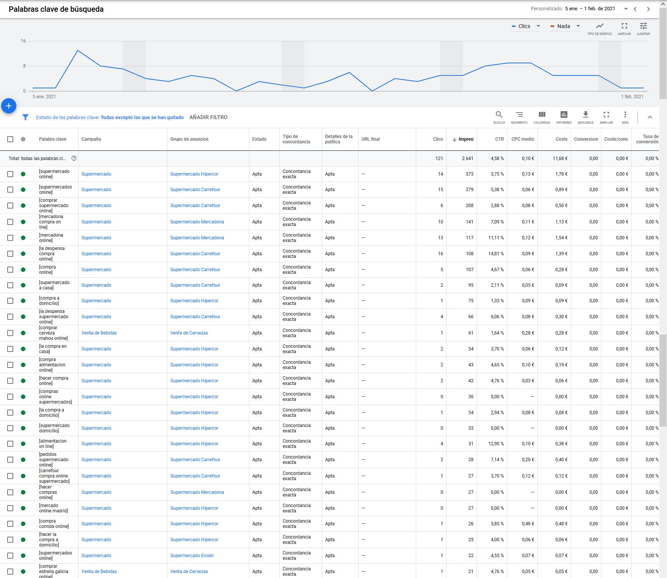The height and width of the screenshot is (578, 667).
Task: Click the Tipo de gráfico icon
Action: pos(599,26)
